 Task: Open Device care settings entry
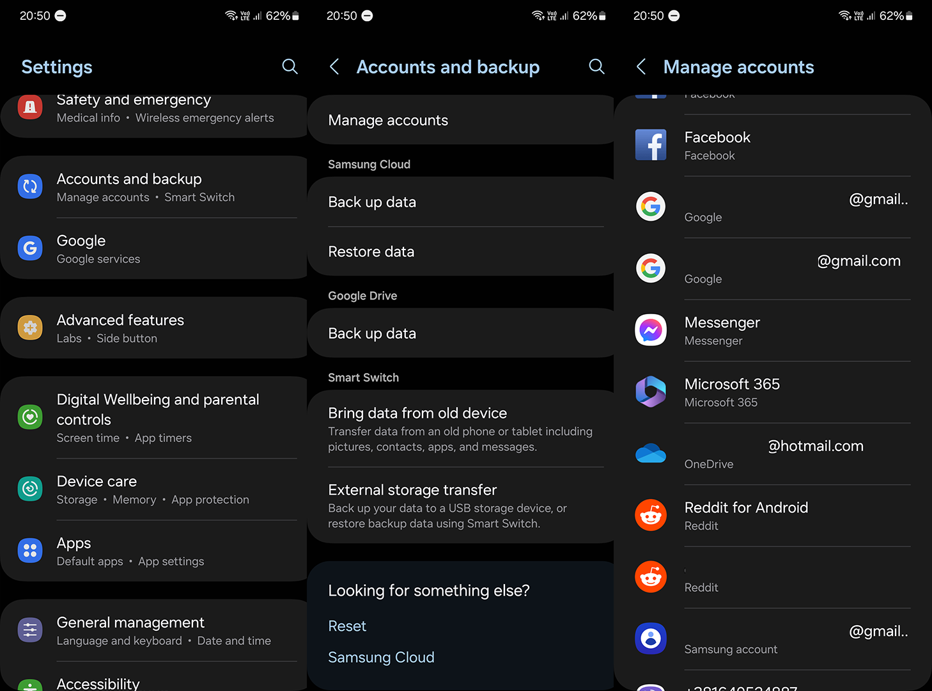(153, 489)
